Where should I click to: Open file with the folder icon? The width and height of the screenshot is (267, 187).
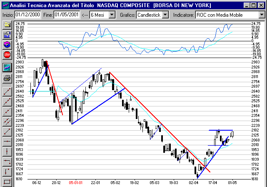(7, 25)
